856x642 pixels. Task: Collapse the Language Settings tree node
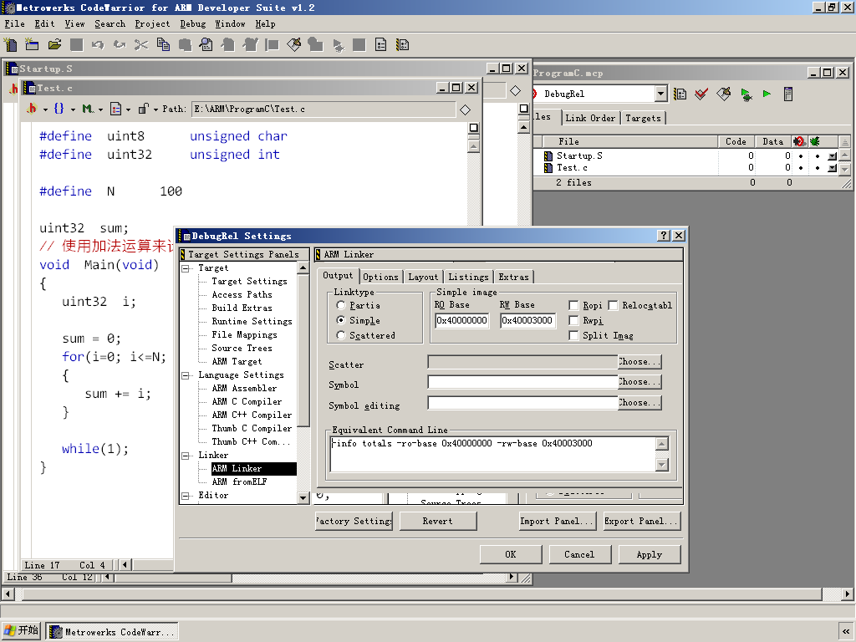click(186, 375)
